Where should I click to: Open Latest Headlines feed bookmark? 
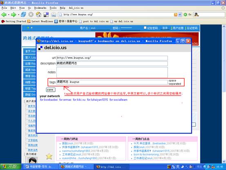pos(40,21)
